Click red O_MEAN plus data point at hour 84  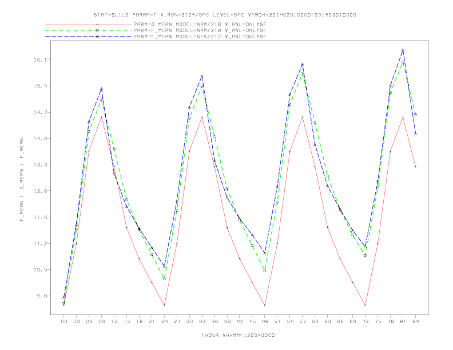coord(415,166)
